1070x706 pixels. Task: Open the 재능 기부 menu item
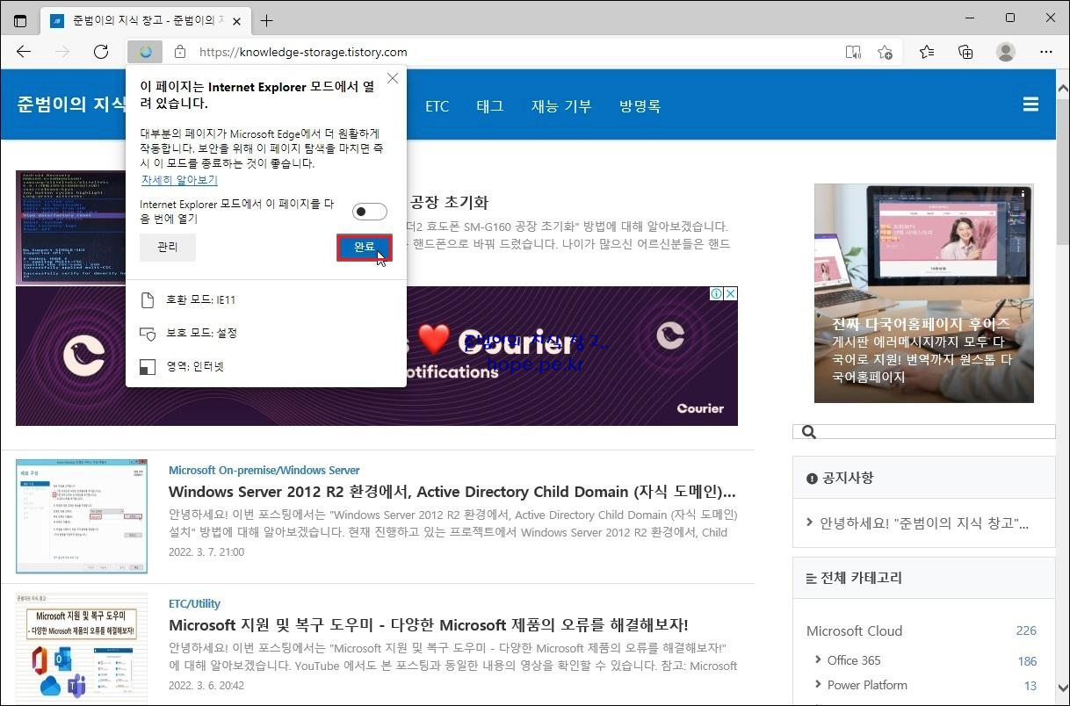point(561,106)
